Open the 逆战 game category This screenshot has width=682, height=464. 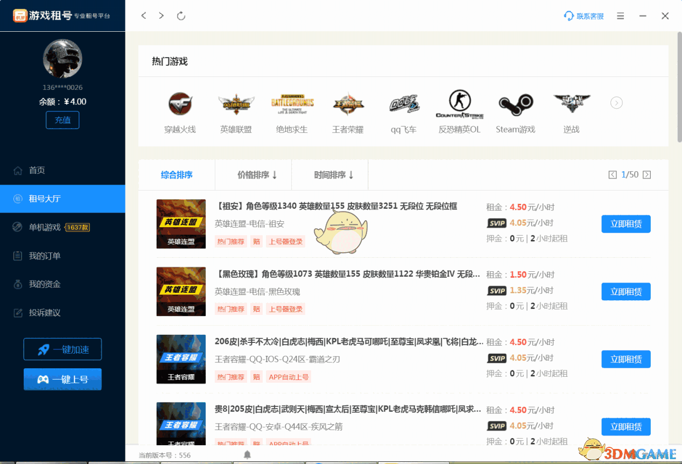571,104
